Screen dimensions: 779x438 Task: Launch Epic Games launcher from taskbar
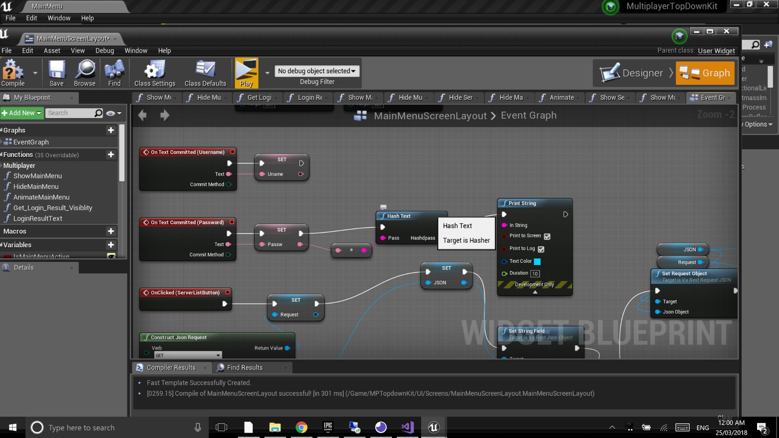pyautogui.click(x=328, y=427)
